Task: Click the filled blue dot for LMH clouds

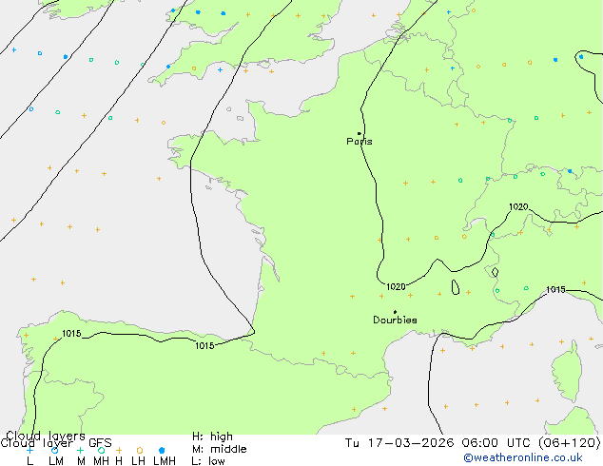Action: (162, 450)
